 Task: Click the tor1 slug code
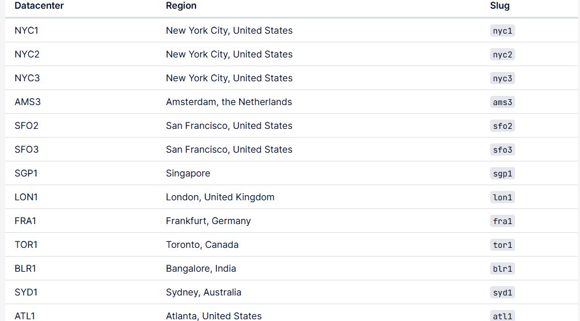(x=502, y=245)
